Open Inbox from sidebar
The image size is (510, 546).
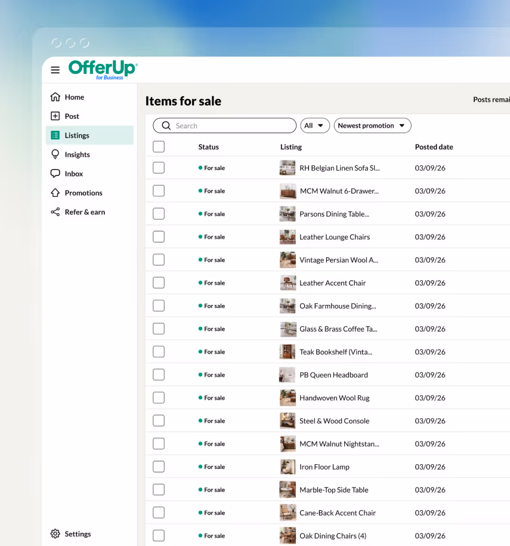[89, 174]
